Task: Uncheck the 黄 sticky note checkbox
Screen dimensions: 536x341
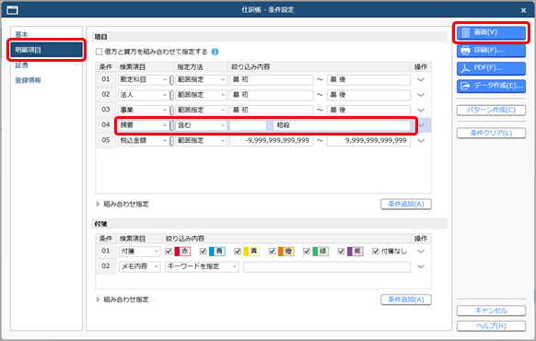Action: click(238, 252)
